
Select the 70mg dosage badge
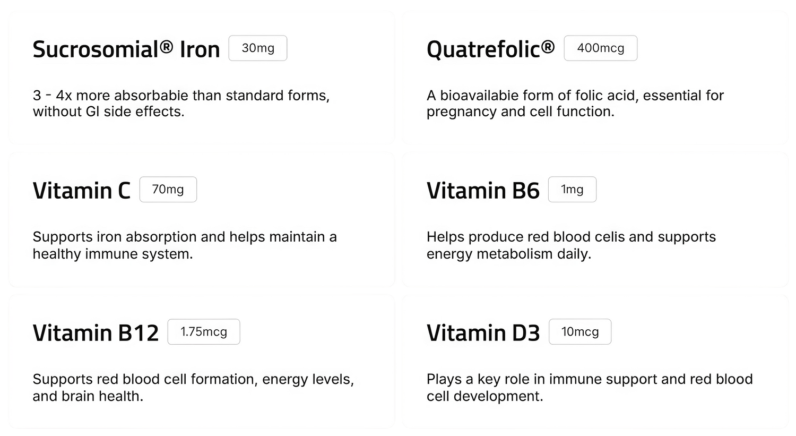(x=168, y=190)
